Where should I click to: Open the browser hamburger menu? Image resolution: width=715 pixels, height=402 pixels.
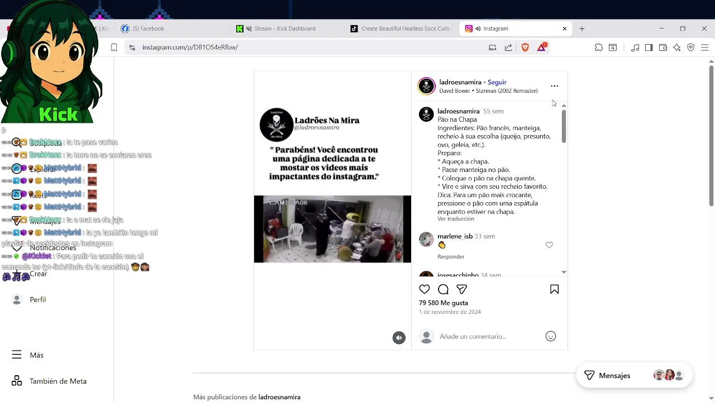(x=705, y=47)
